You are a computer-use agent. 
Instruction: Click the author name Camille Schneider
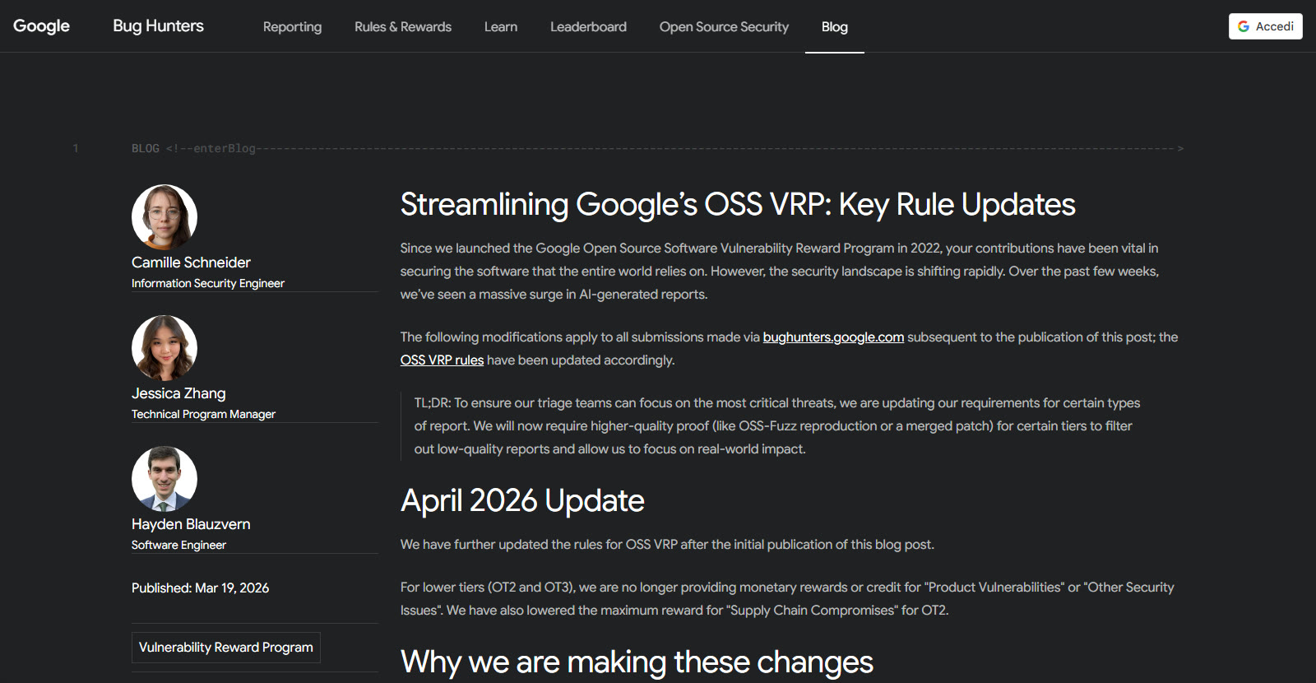click(x=191, y=263)
